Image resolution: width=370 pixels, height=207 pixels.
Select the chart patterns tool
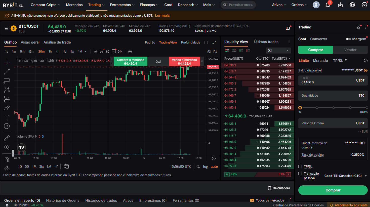pos(7,90)
